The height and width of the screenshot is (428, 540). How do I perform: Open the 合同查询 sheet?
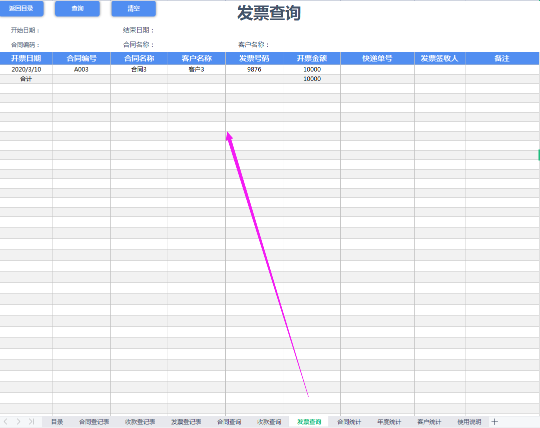tap(229, 421)
